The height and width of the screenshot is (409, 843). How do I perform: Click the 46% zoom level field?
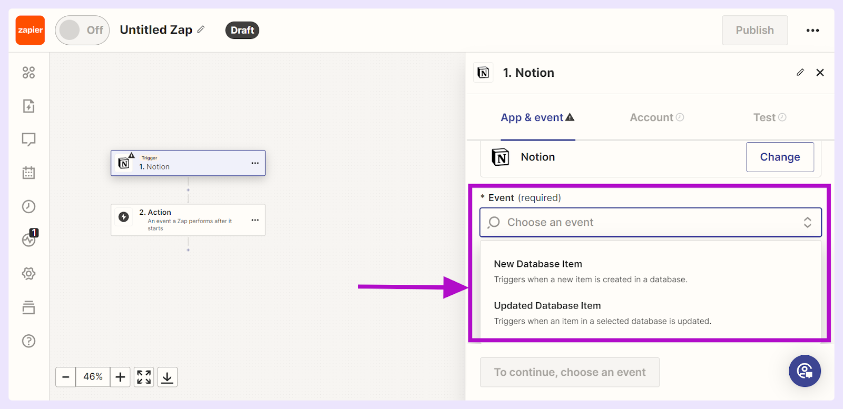point(93,377)
